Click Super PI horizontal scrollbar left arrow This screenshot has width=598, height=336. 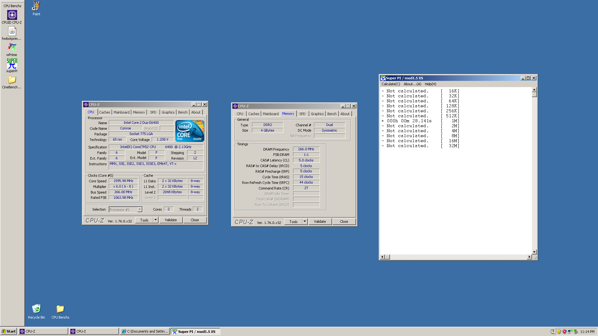(382, 257)
